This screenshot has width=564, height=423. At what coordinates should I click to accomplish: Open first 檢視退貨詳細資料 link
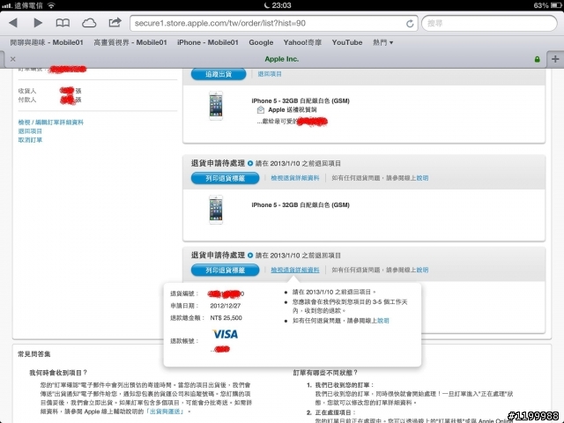point(295,178)
